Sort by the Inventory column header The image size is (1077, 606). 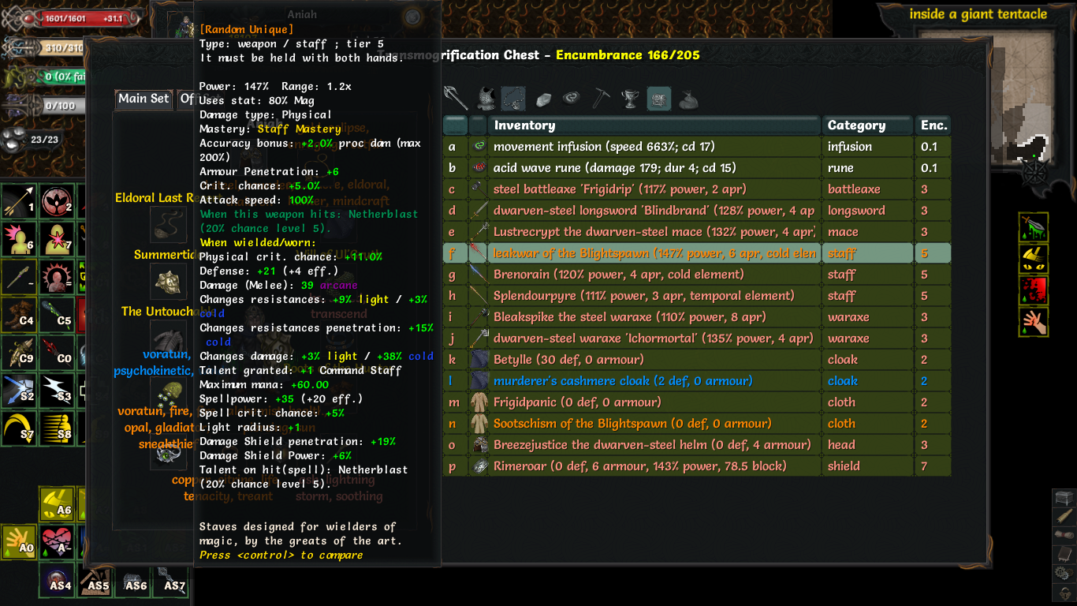tap(656, 125)
